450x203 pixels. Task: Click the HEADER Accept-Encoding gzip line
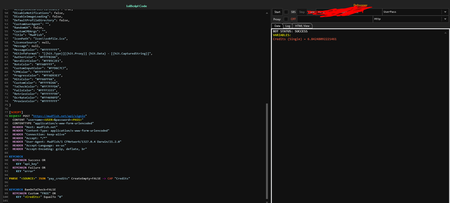click(x=50, y=149)
